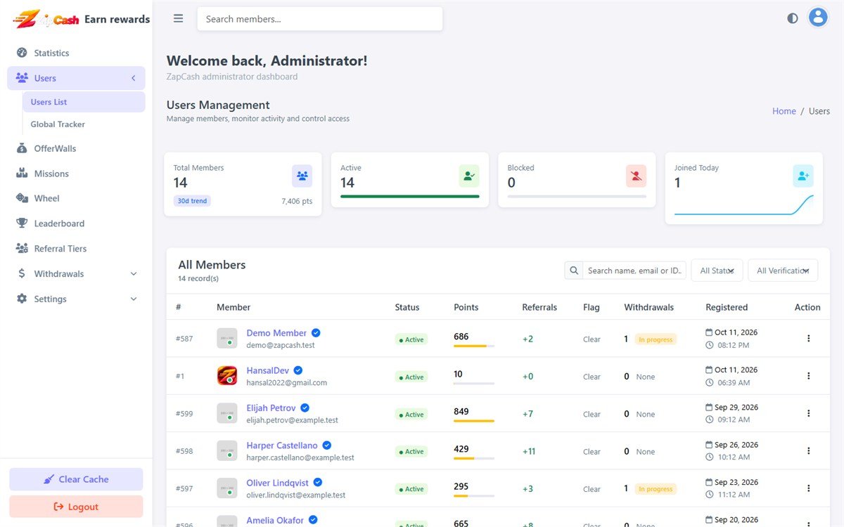Open OfferWalls in the sidebar

(76, 148)
